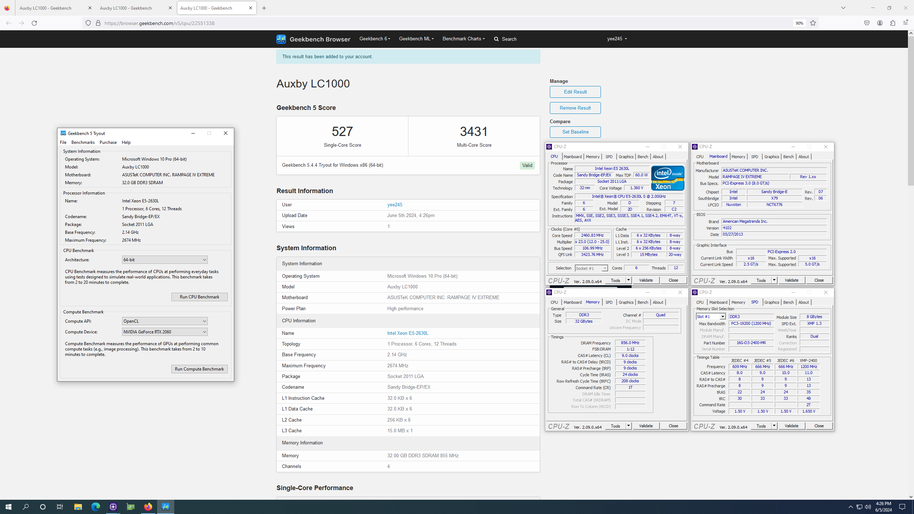Click the browser address bar URL
The image size is (914, 514).
(x=159, y=23)
